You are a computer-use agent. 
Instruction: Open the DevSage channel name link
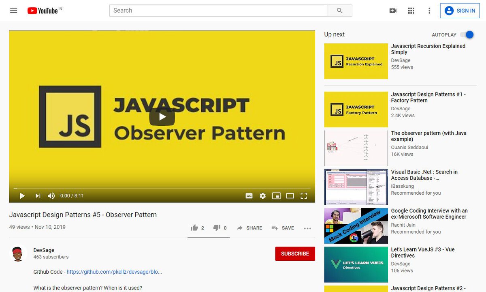(x=44, y=250)
